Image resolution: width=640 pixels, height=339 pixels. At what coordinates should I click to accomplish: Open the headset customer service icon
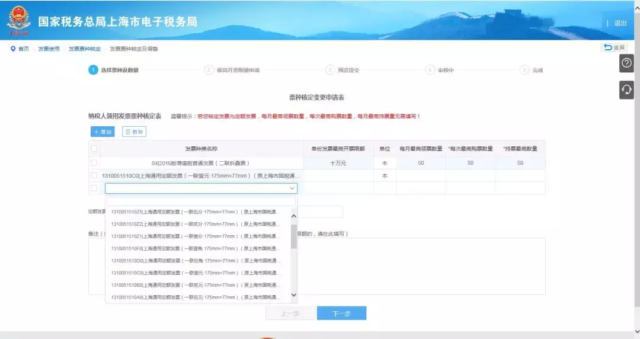pos(626,89)
